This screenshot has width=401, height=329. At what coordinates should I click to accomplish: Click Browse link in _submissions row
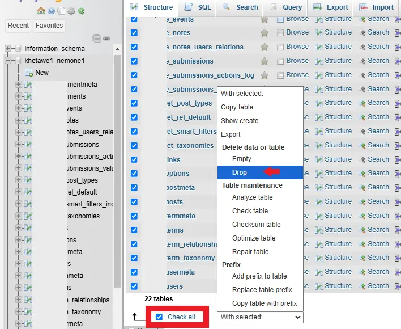coord(297,61)
